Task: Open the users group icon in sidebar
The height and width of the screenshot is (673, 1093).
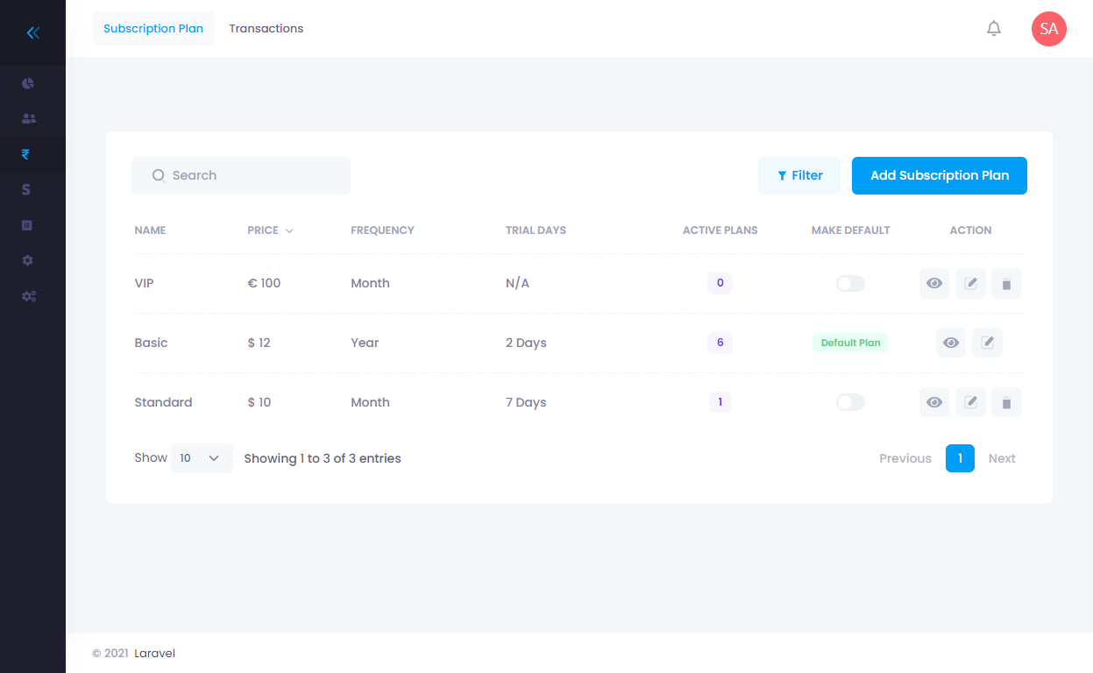Action: (28, 118)
